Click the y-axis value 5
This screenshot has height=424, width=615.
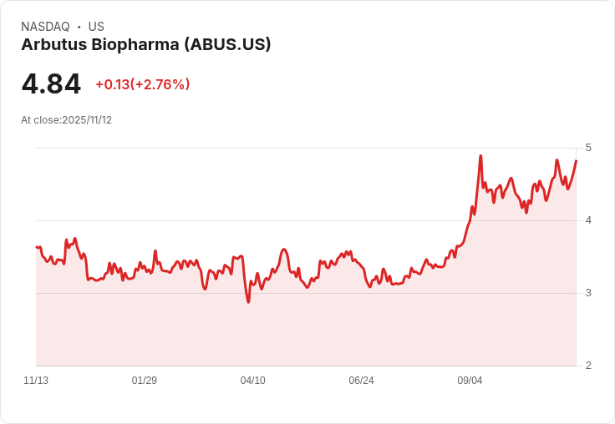[x=588, y=148]
